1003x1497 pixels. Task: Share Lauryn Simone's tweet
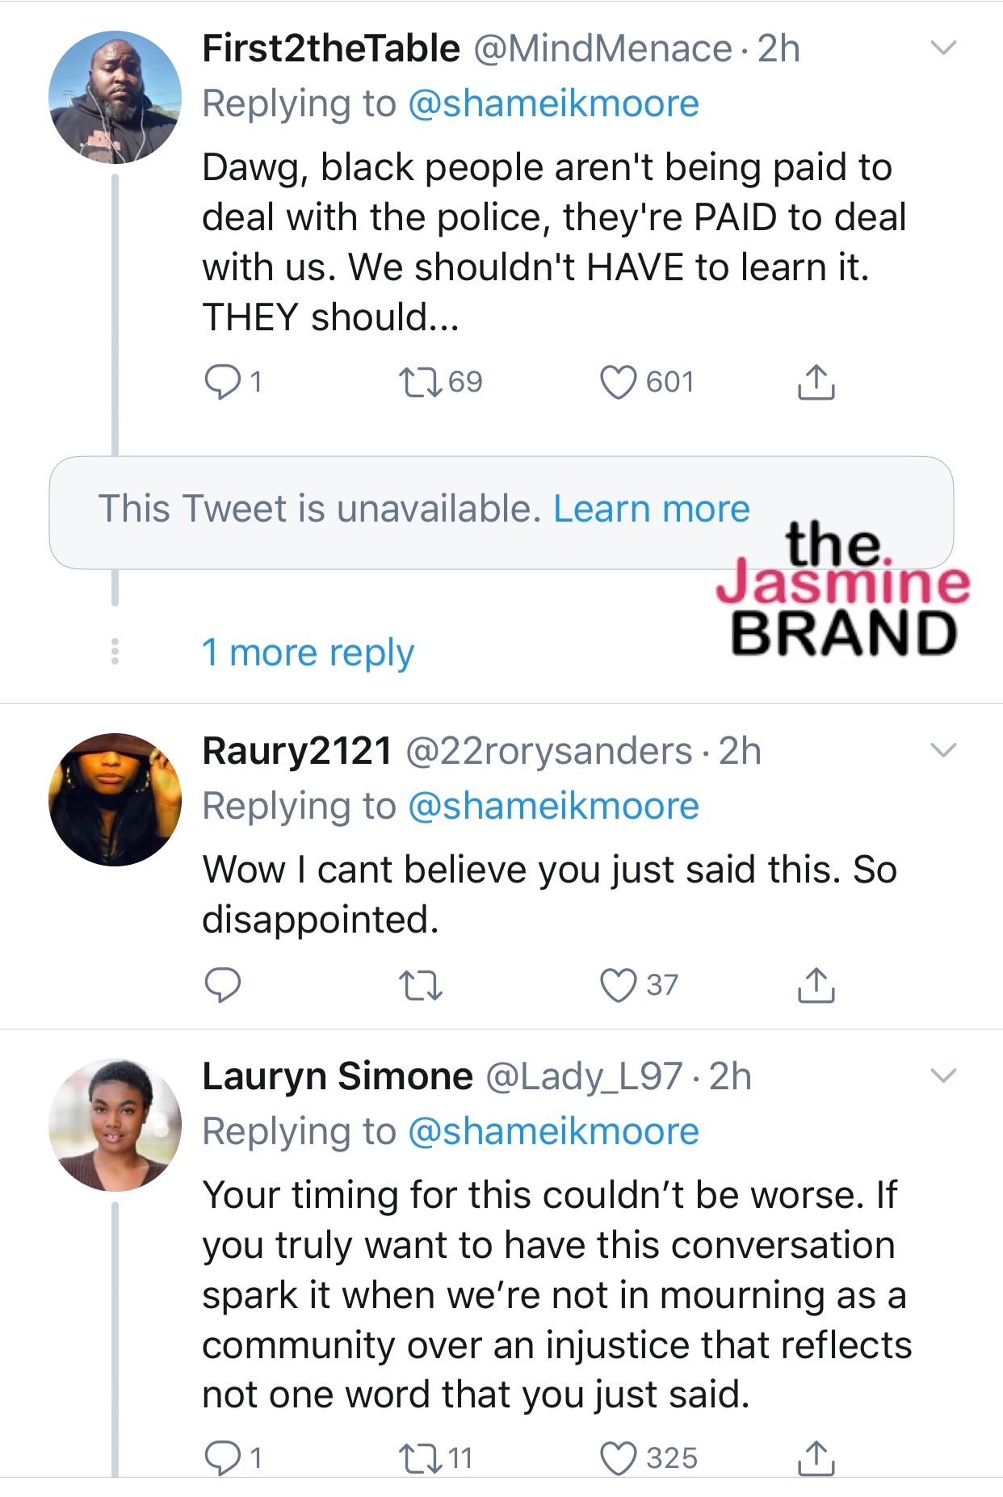click(x=816, y=1458)
